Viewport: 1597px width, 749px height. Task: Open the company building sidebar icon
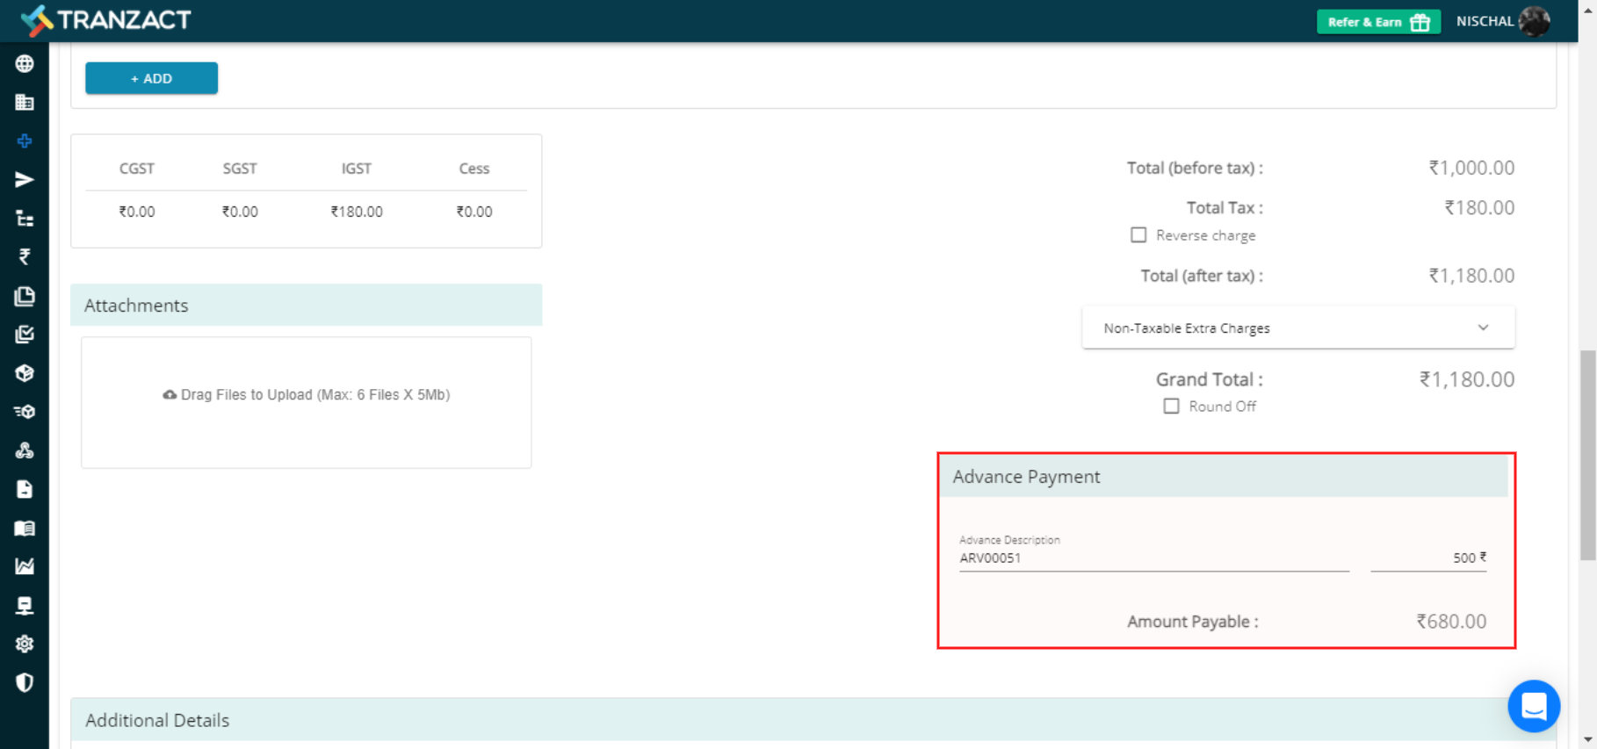(25, 103)
